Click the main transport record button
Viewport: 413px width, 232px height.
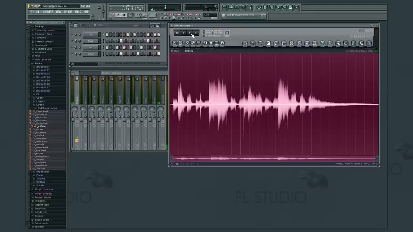(130, 15)
